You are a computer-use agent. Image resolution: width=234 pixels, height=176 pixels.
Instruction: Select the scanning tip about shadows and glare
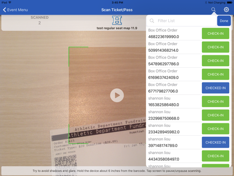tap(117, 171)
